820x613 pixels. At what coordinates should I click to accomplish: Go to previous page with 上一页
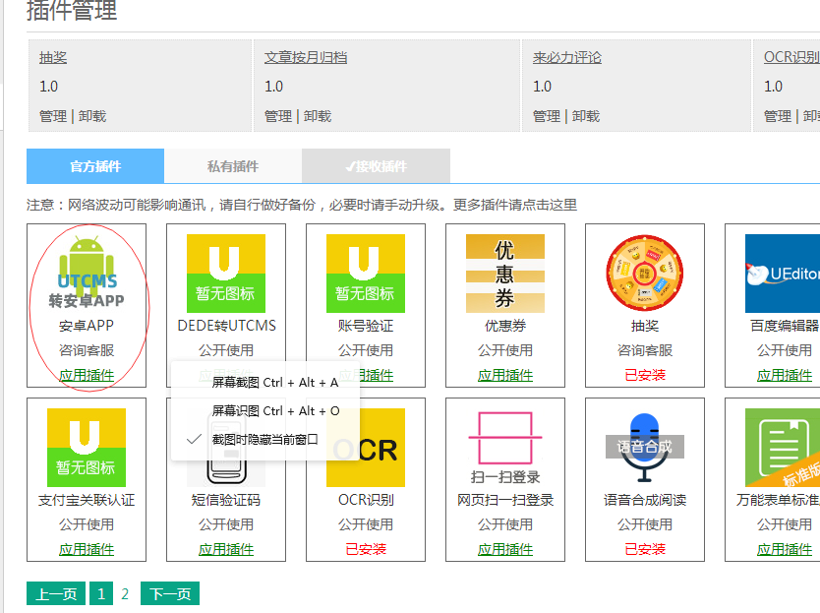click(56, 593)
